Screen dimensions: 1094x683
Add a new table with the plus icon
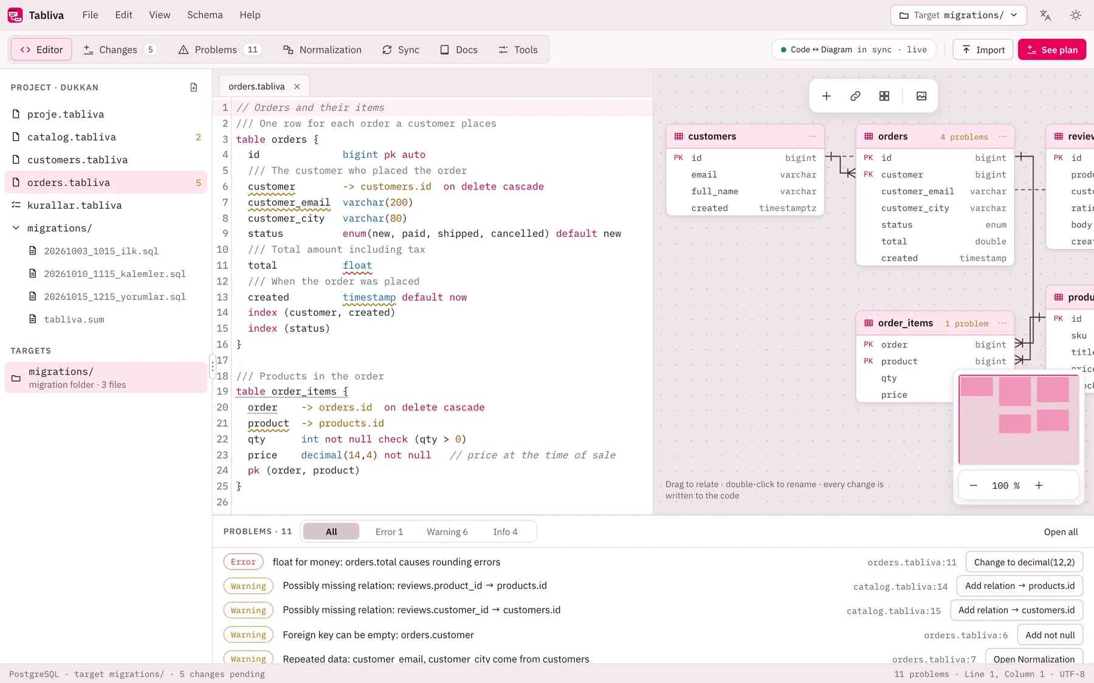[827, 96]
